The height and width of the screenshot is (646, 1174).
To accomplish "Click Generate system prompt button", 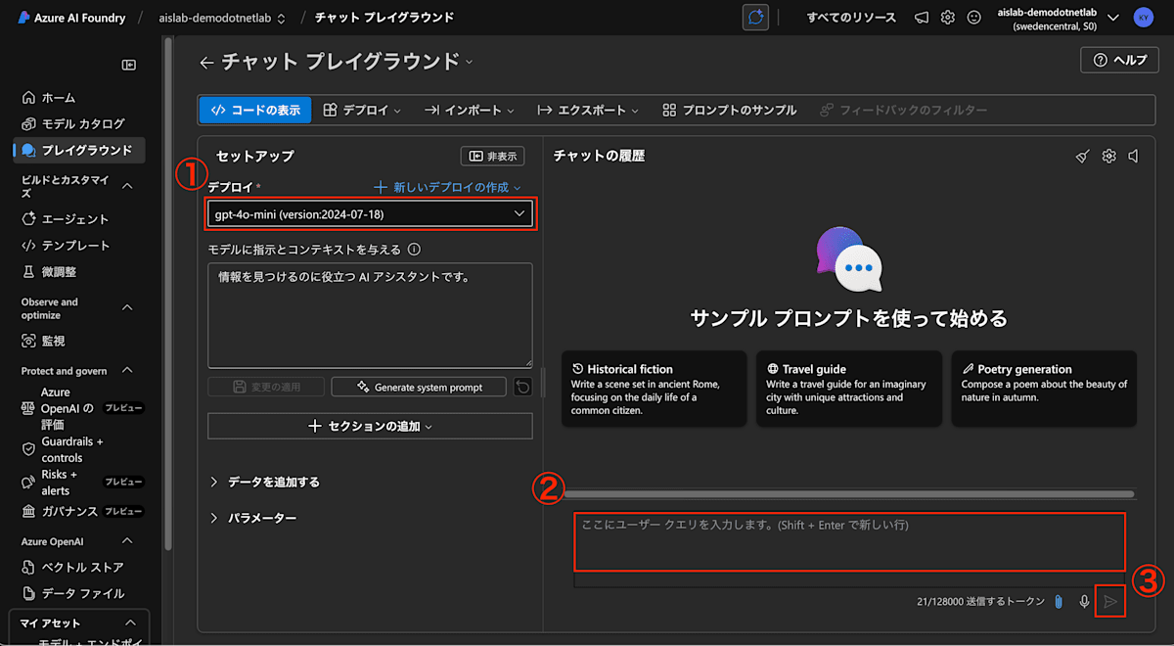I will pos(420,387).
